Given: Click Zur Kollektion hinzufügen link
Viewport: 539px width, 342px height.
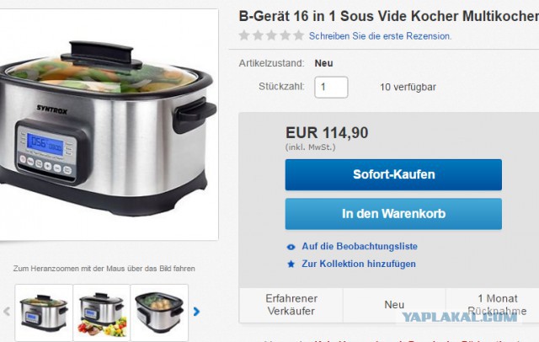Looking at the screenshot, I should (359, 264).
